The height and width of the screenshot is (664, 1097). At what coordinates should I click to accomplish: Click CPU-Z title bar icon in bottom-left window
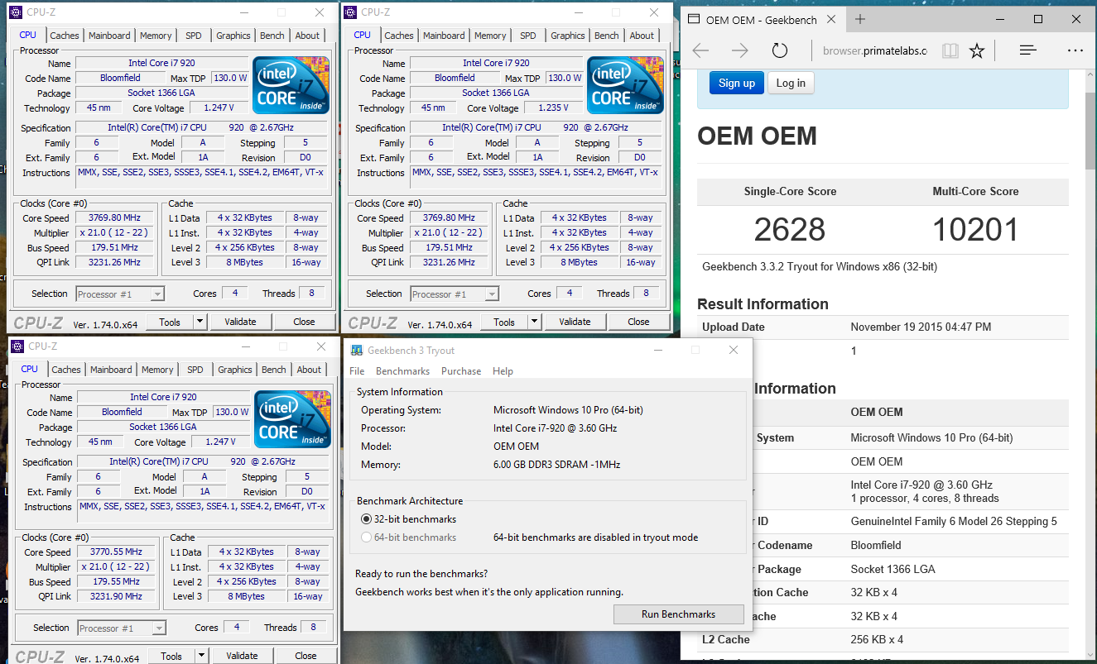click(x=18, y=346)
